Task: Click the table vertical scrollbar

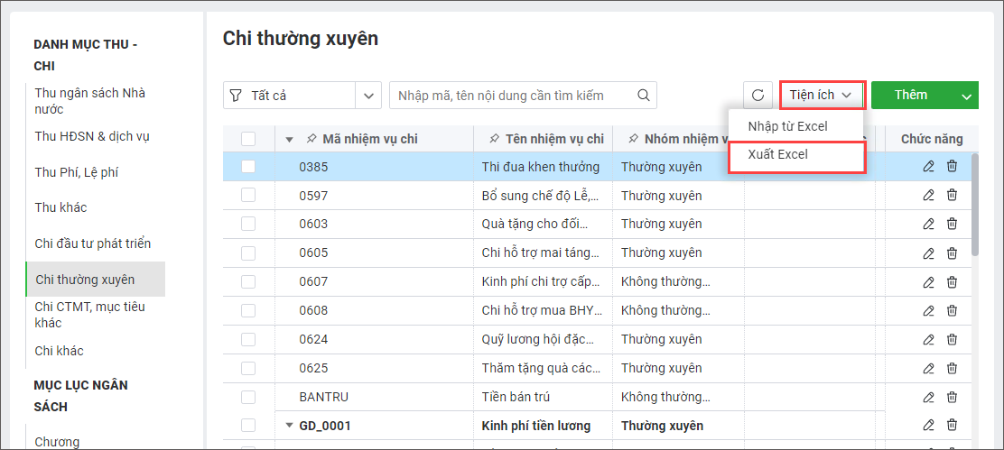Action: [974, 205]
